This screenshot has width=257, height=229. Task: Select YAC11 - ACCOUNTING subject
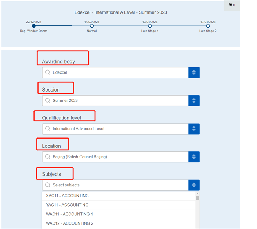(x=119, y=205)
